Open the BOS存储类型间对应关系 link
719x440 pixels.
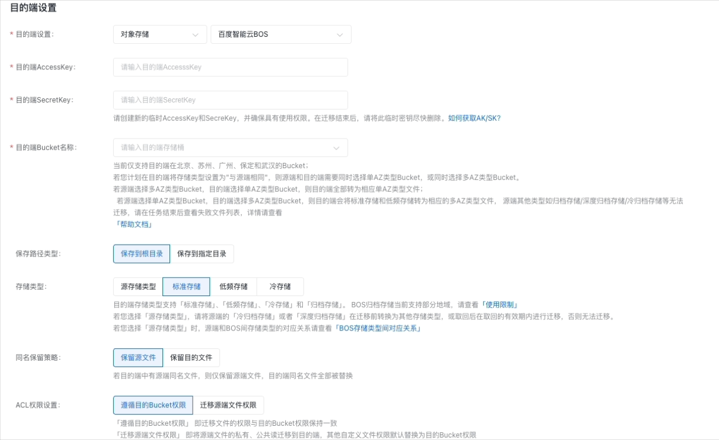coord(378,328)
